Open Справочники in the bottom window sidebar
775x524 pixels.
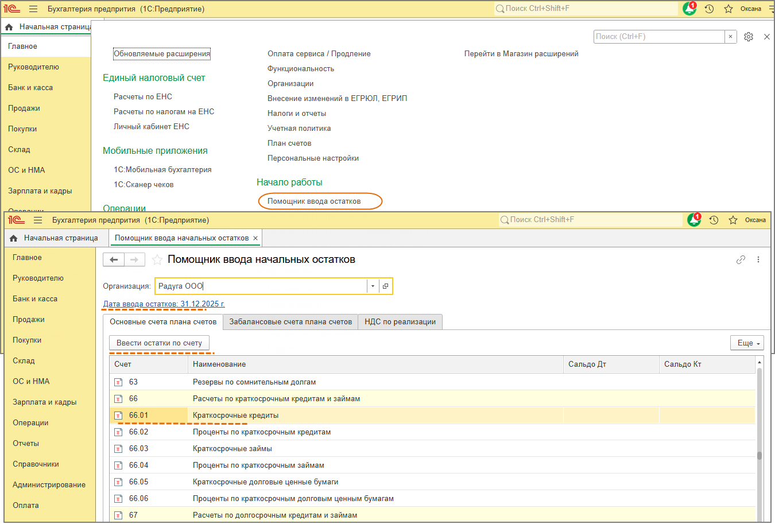point(36,464)
